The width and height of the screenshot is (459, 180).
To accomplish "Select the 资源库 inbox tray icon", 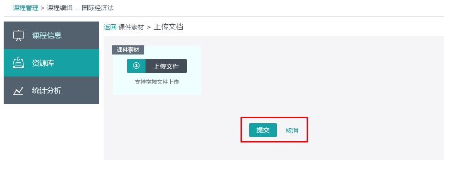I will point(19,63).
